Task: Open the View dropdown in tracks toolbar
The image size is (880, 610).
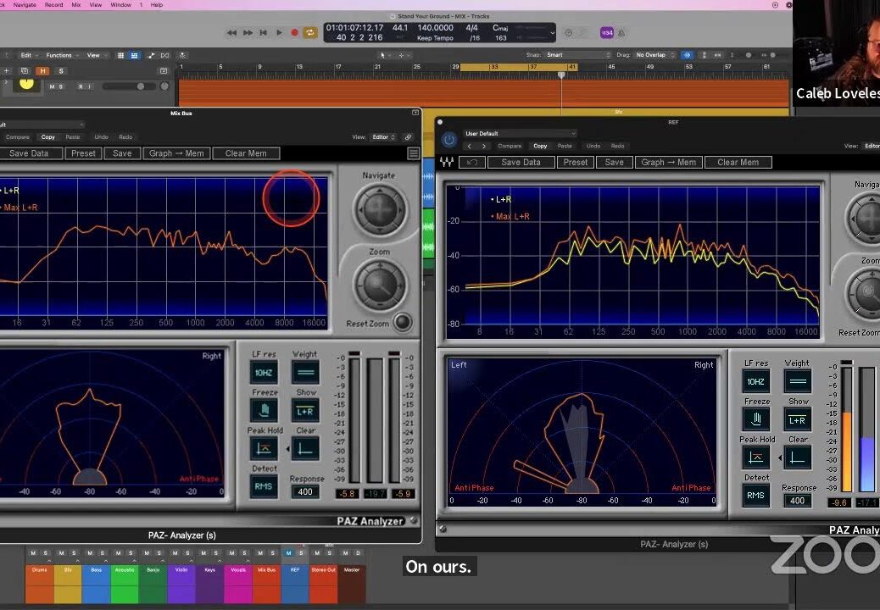Action: pyautogui.click(x=96, y=55)
